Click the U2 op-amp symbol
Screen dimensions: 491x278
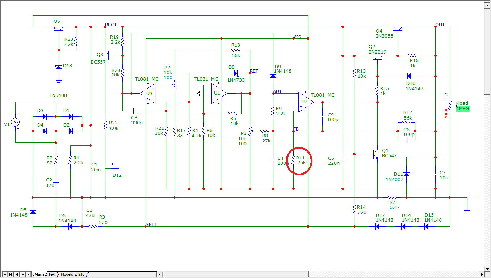[x=305, y=102]
